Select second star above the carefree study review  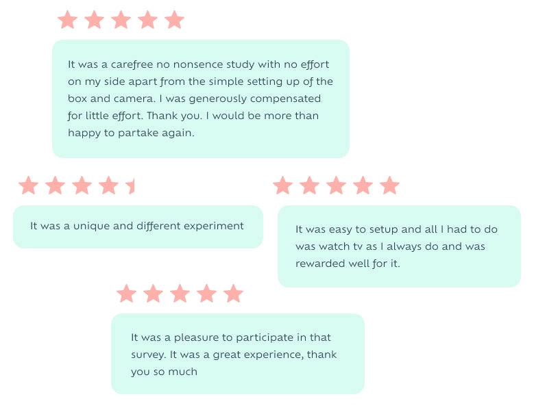94,20
